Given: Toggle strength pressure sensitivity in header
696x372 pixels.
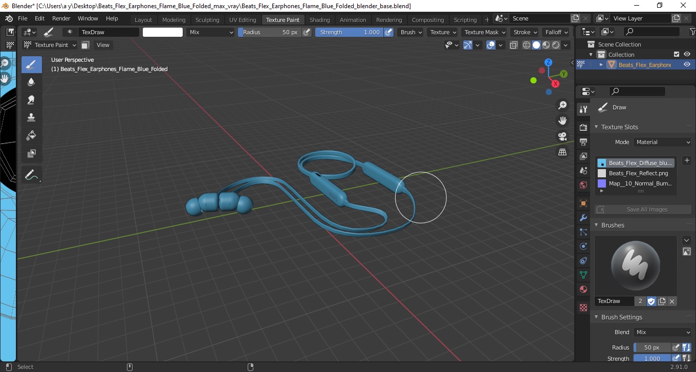Looking at the screenshot, I should pyautogui.click(x=389, y=32).
